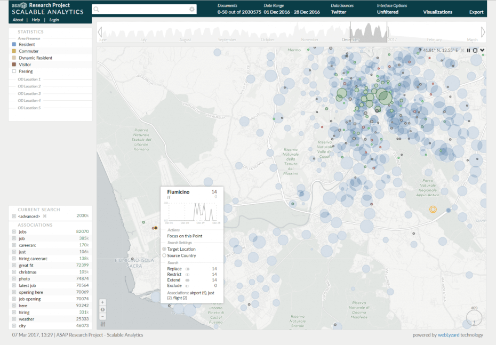Open the Date Range dropdown

click(291, 12)
